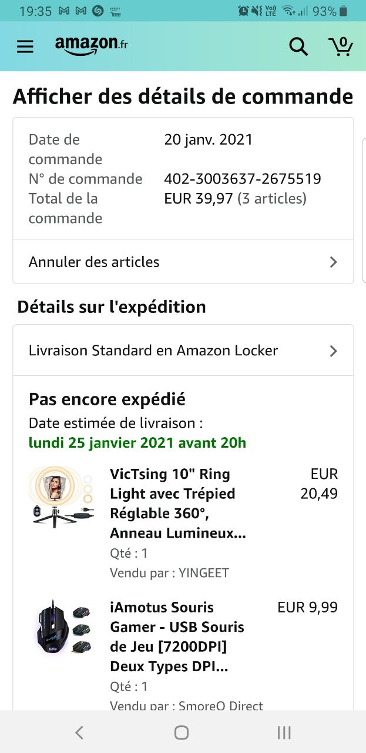Open the search magnifier icon
The width and height of the screenshot is (366, 753).
click(298, 46)
